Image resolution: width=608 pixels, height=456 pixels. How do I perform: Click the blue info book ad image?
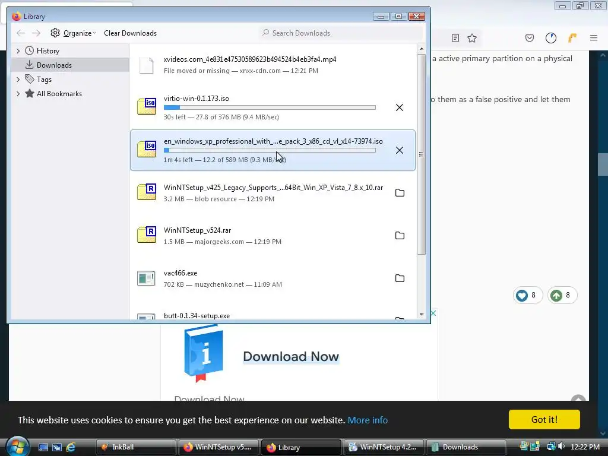point(204,353)
